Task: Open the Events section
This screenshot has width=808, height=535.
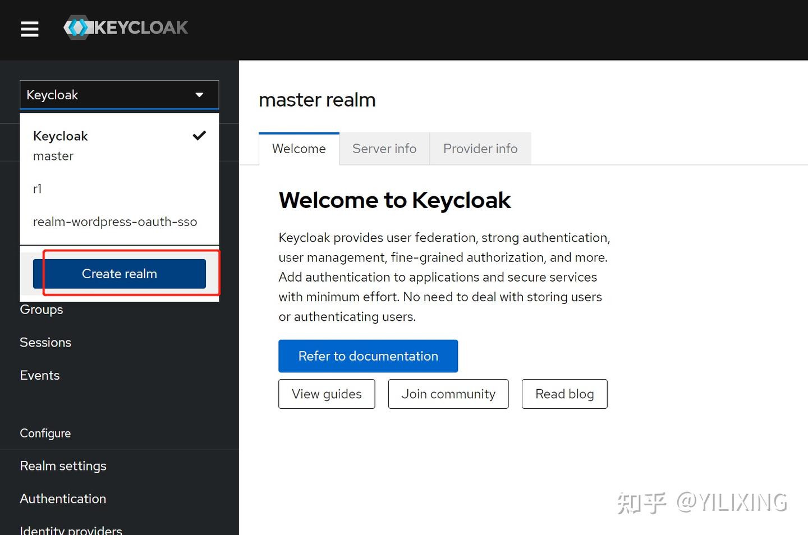Action: click(x=39, y=375)
